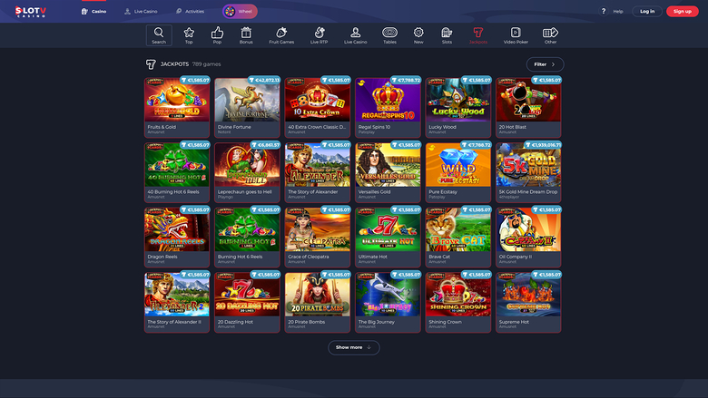This screenshot has height=398, width=708.
Task: Select the Slots category icon
Action: (447, 35)
